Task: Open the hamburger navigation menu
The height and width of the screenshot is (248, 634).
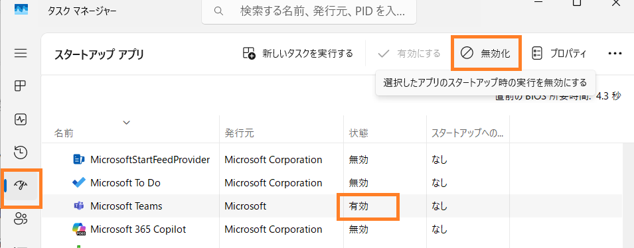Action: click(21, 53)
